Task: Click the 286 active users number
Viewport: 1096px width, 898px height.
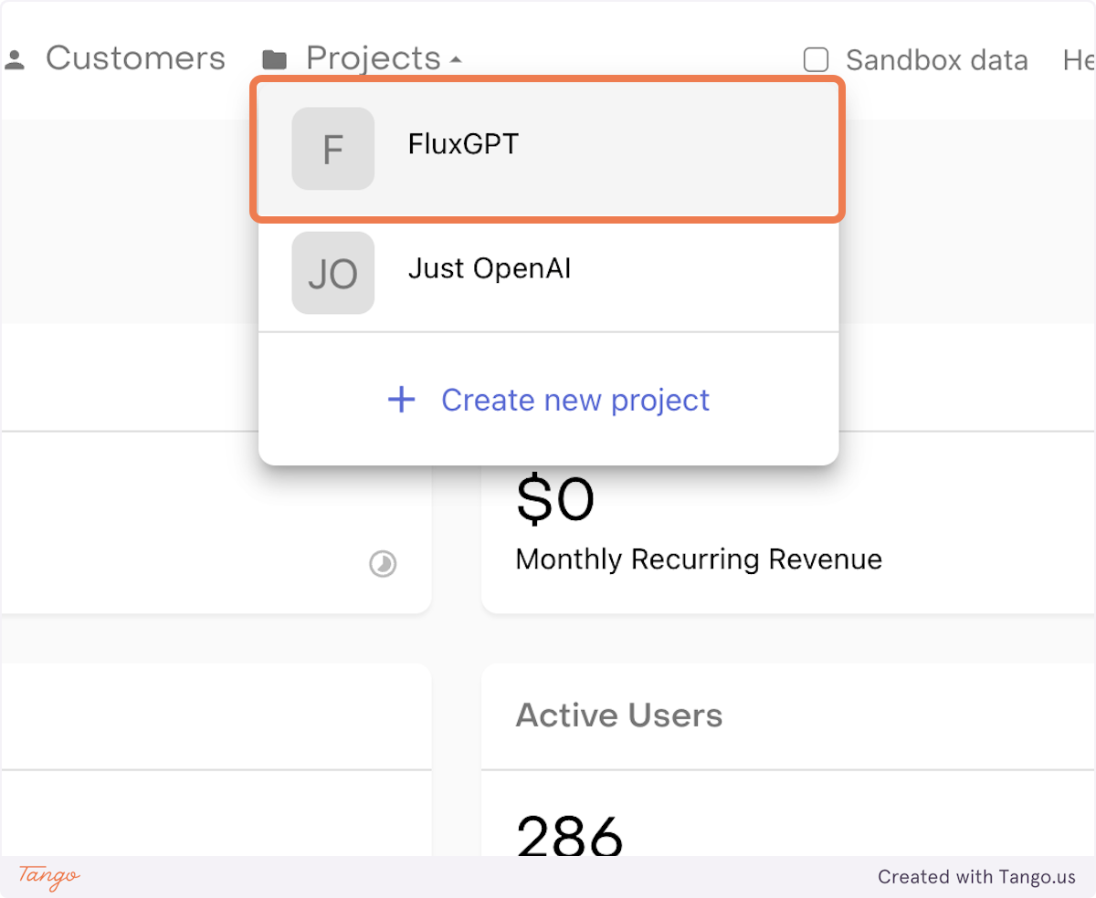Action: [x=570, y=835]
